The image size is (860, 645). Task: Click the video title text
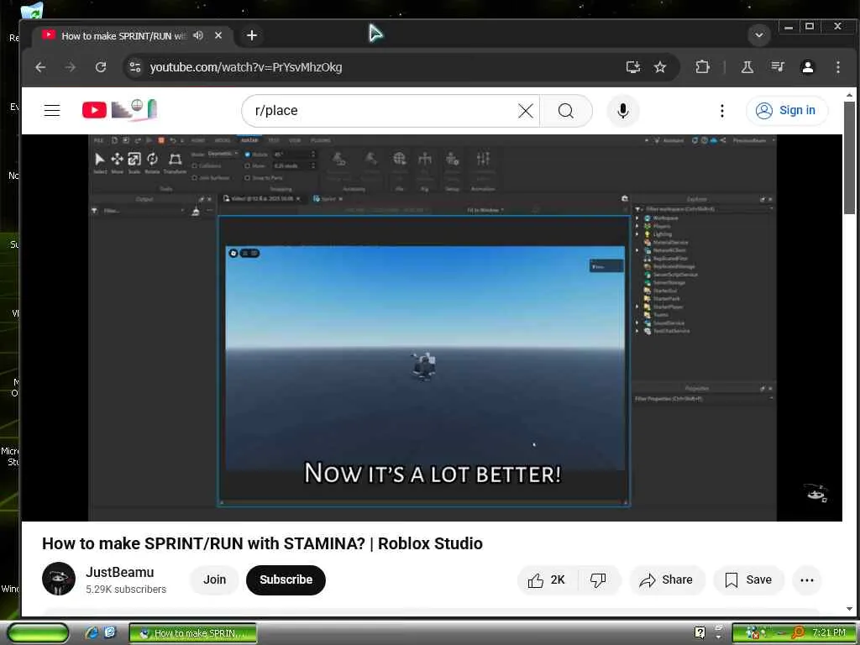tap(262, 543)
